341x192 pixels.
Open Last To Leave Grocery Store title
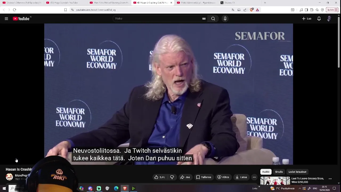click(x=308, y=180)
